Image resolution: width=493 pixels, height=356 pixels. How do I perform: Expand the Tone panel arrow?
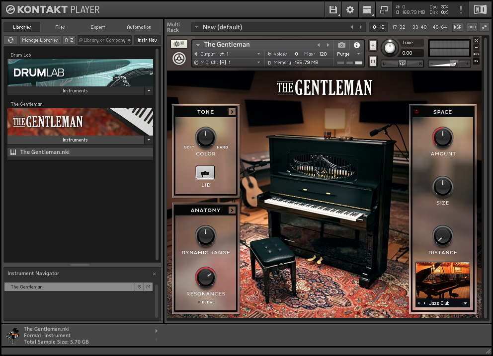click(x=232, y=112)
